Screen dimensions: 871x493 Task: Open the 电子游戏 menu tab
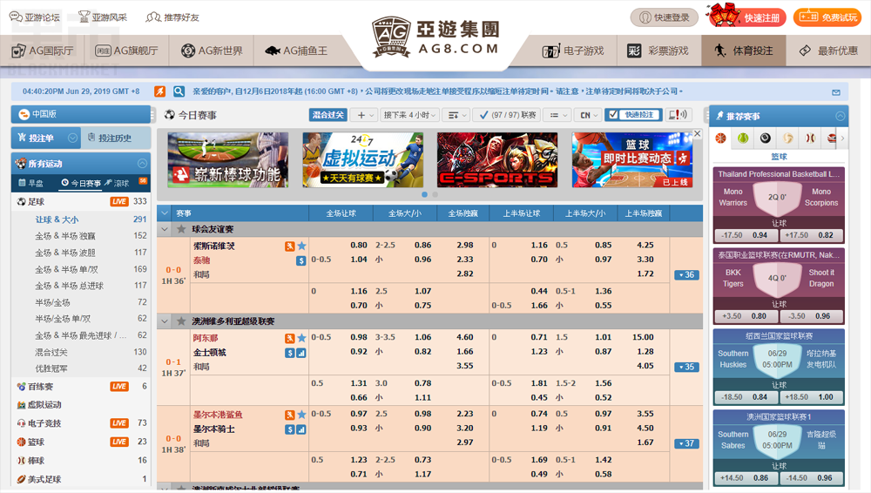click(573, 51)
